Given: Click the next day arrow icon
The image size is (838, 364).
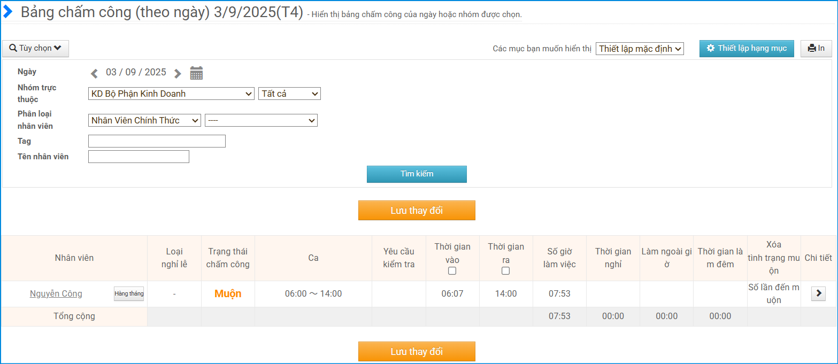Looking at the screenshot, I should pos(178,73).
